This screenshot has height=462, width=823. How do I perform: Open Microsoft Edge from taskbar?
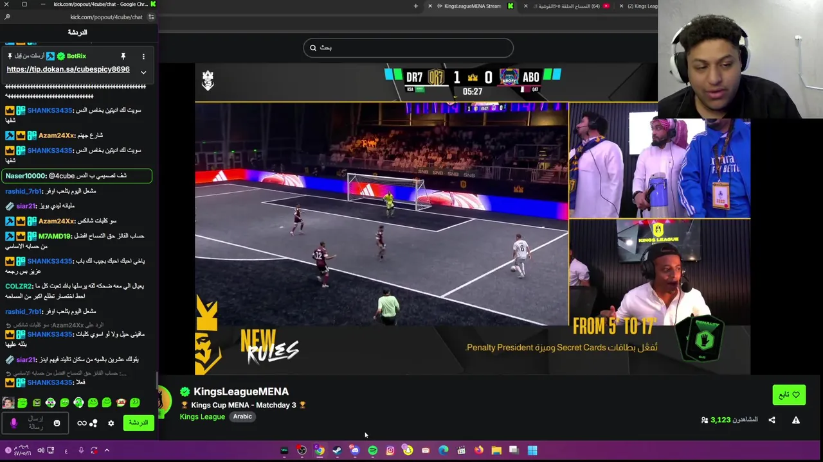point(443,450)
